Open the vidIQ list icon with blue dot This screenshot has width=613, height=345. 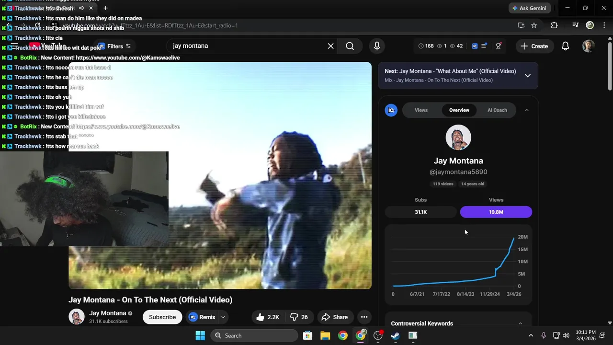click(485, 46)
